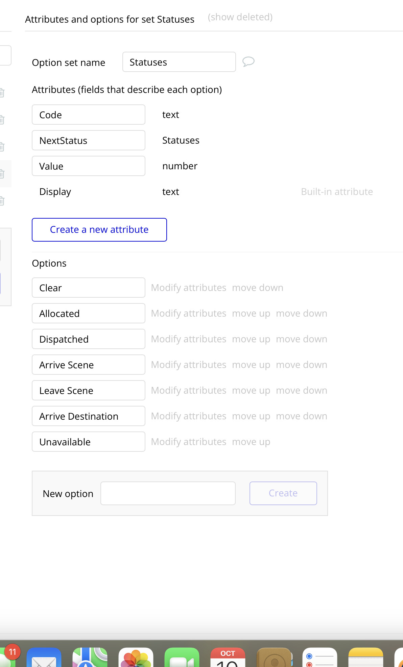Launch Photos app in dock
The width and height of the screenshot is (403, 667).
coord(136,657)
